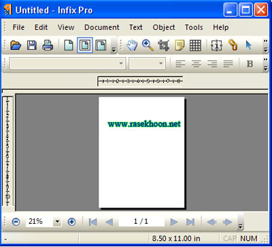Go to the first page
The width and height of the screenshot is (272, 247).
point(92,222)
